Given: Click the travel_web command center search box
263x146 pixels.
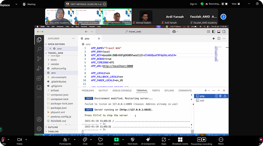Looking at the screenshot, I should point(133,32).
